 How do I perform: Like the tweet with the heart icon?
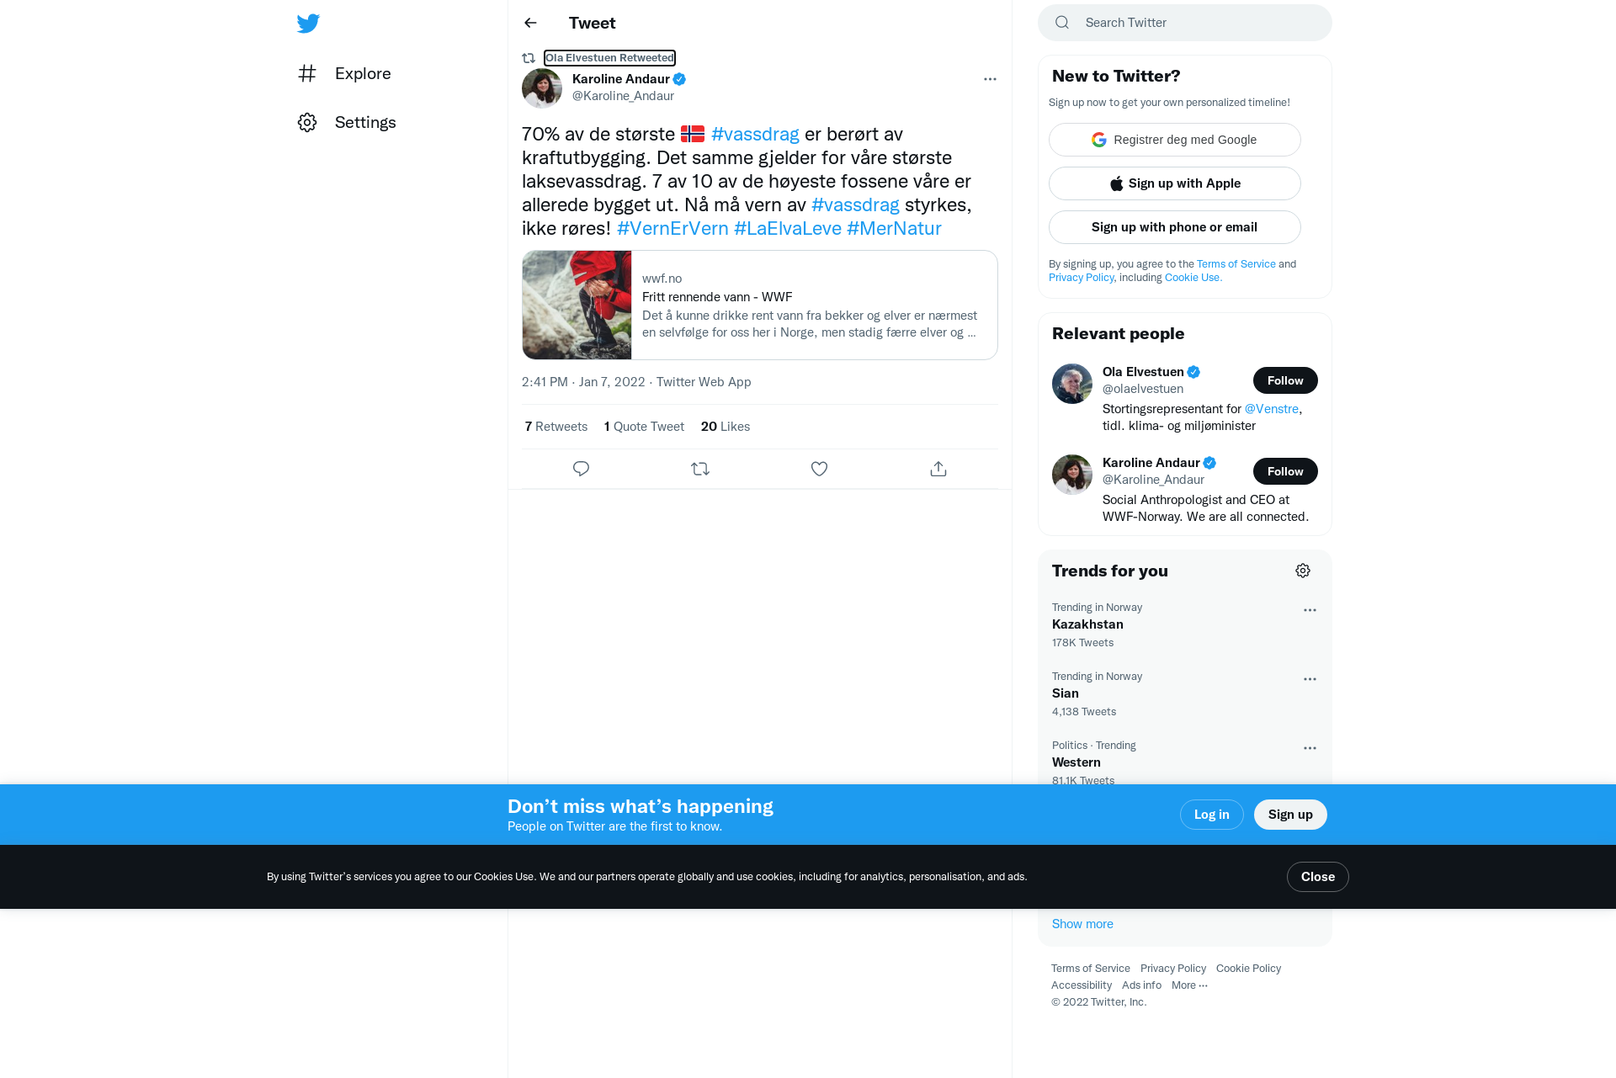(819, 469)
